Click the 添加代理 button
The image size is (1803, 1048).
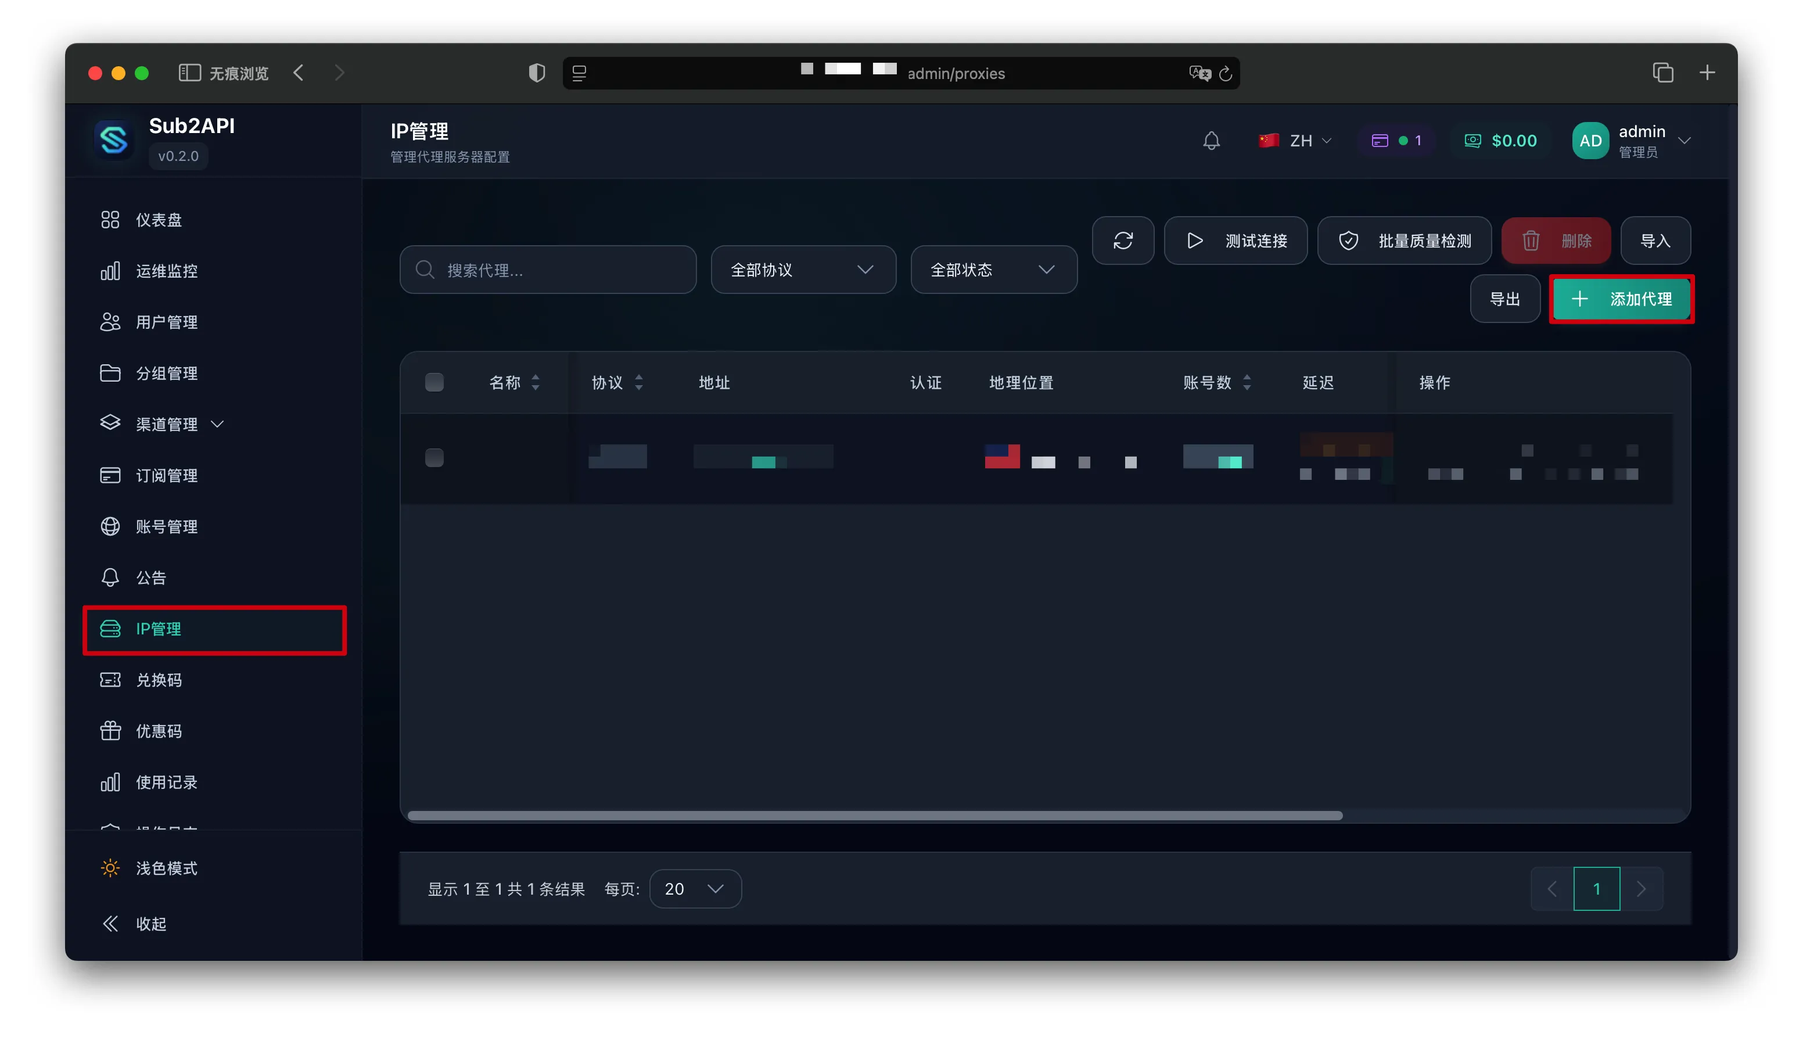[x=1621, y=299]
